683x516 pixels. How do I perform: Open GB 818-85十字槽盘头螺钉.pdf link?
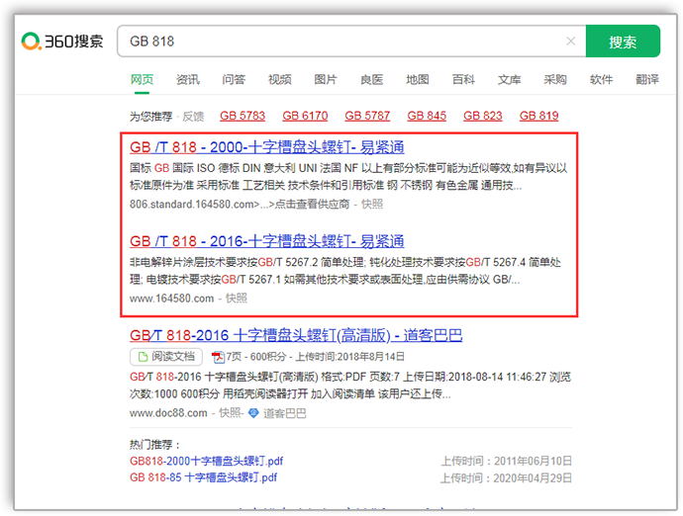point(204,476)
